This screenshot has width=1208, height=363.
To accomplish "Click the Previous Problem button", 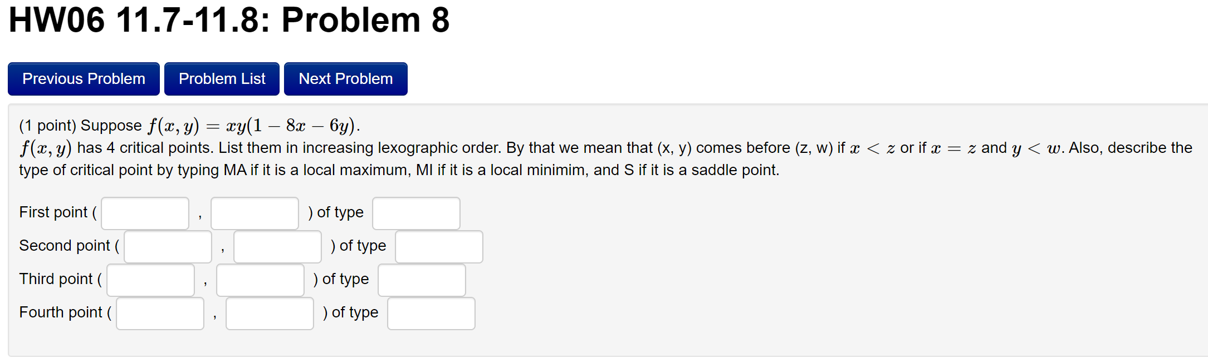I will (84, 78).
